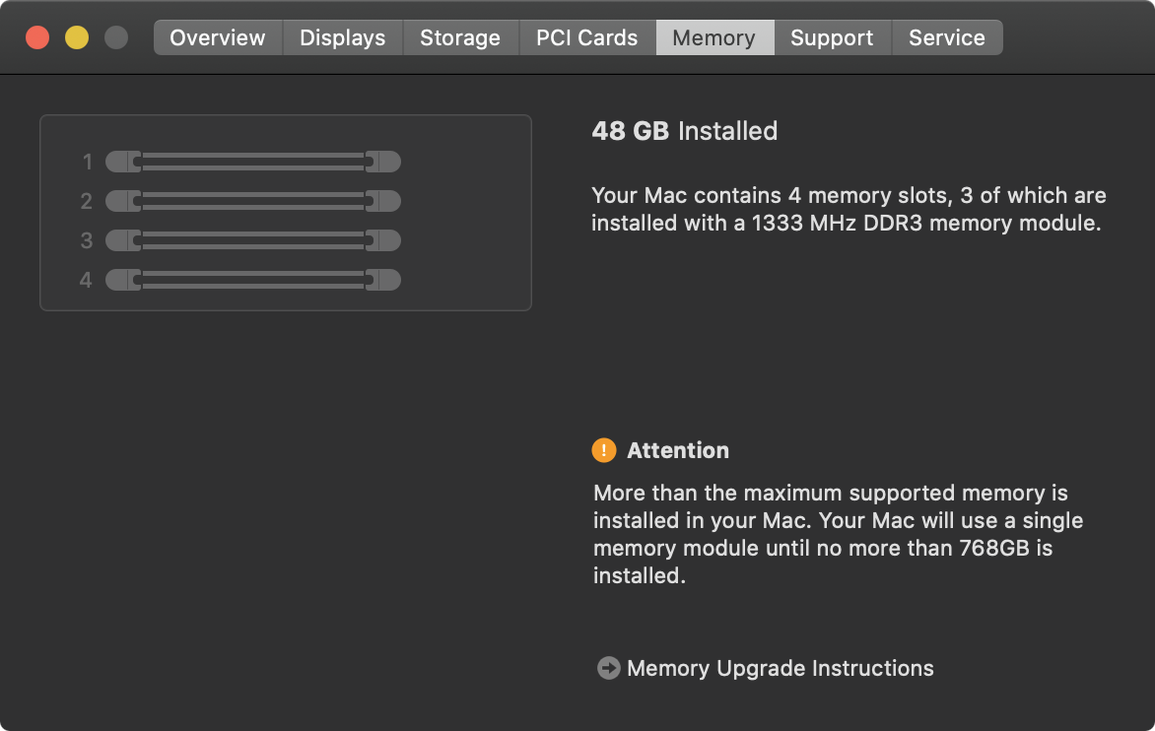Show the PCI Cards tab
Image resolution: width=1155 pixels, height=731 pixels.
586,37
